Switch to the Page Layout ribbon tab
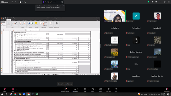 pyautogui.click(x=25, y=20)
